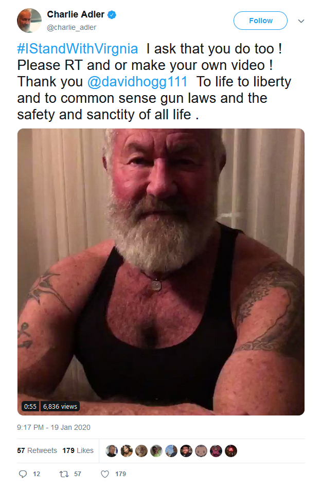This screenshot has width=322, height=490.
Task: Play the embedded video
Action: (x=160, y=272)
